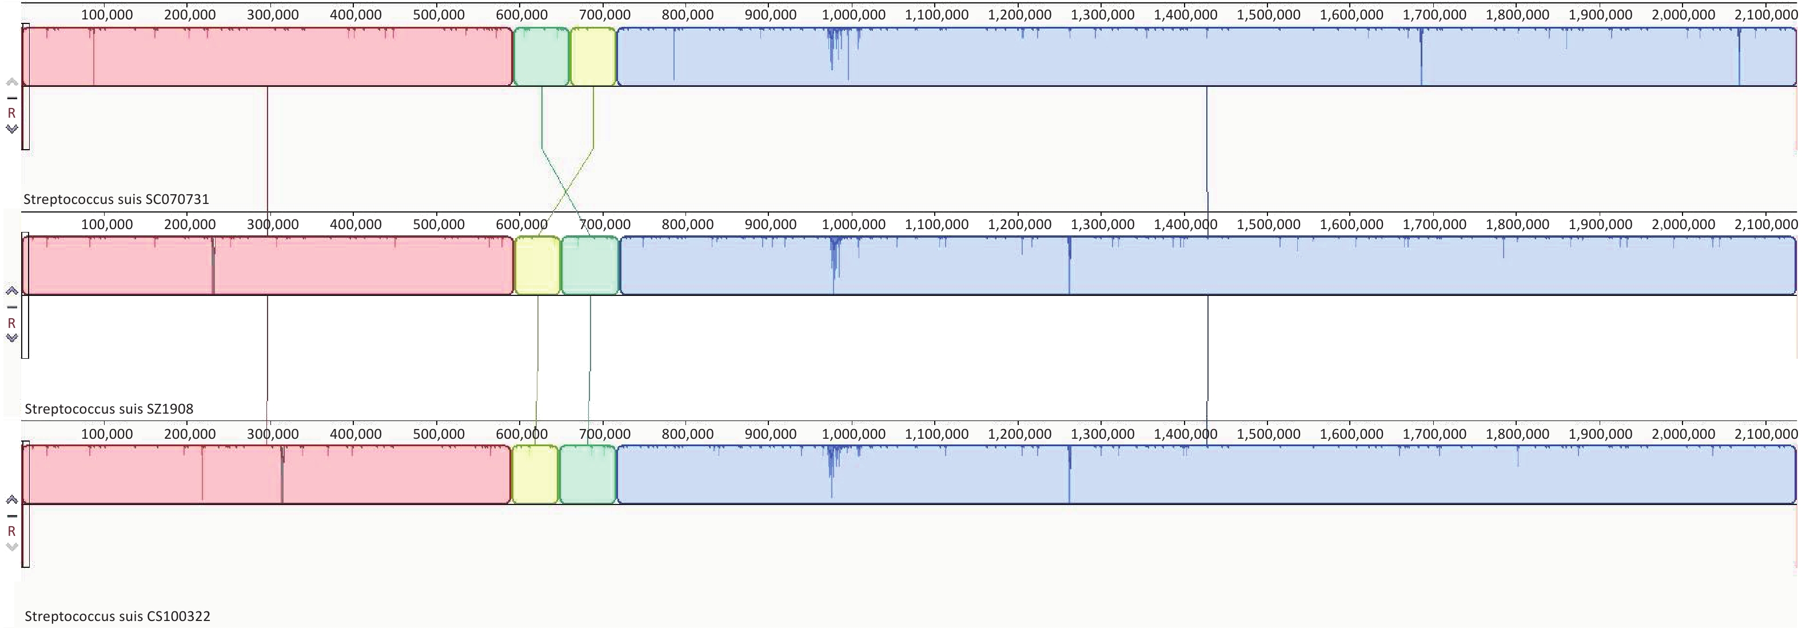The height and width of the screenshot is (629, 1802).
Task: Click the 'Streptococcus suis SZ1908' label
Action: pos(109,409)
